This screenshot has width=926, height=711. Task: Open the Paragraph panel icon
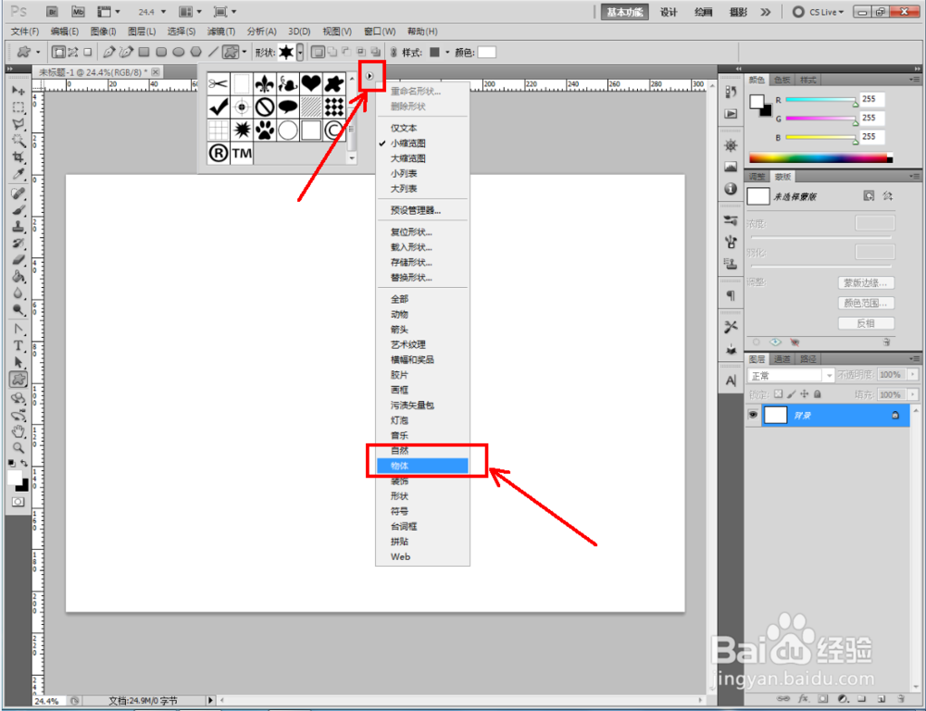pos(731,295)
